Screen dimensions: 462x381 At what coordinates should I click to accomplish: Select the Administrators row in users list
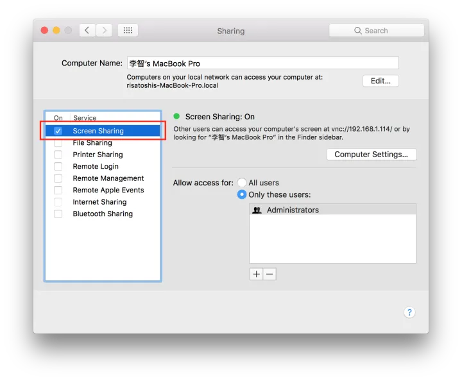(x=332, y=210)
